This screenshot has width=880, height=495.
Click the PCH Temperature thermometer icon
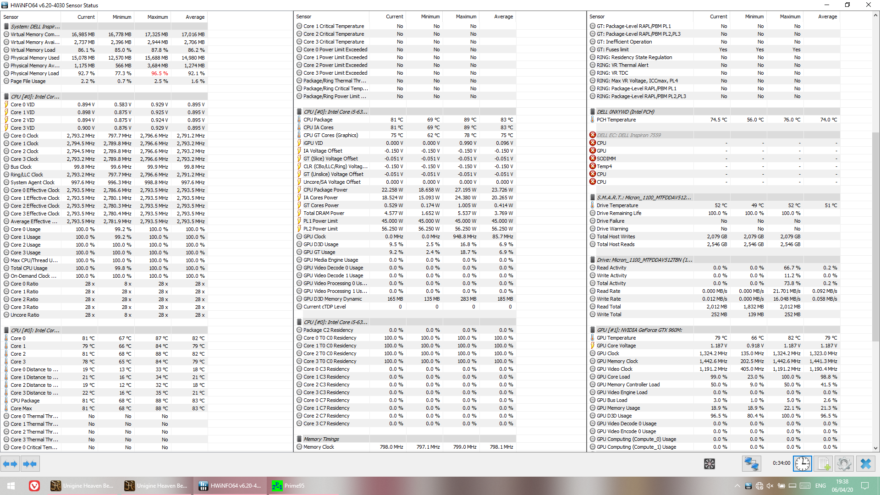[x=593, y=120]
